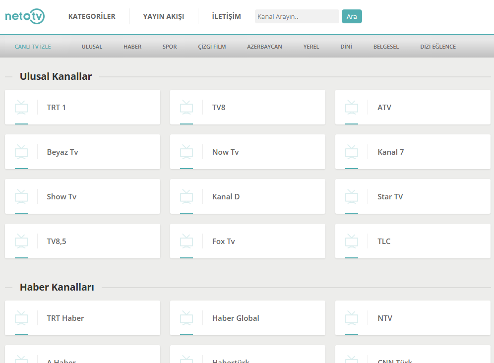Focus the Kanal Arayın search field
This screenshot has height=363, width=494.
(297, 16)
